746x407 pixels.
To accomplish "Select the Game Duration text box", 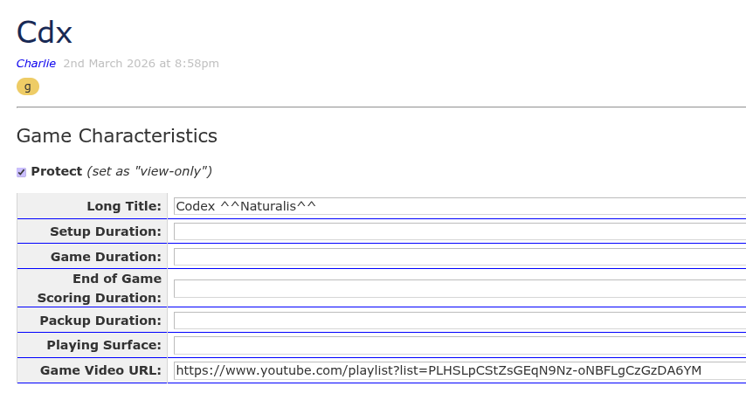I will tap(459, 257).
